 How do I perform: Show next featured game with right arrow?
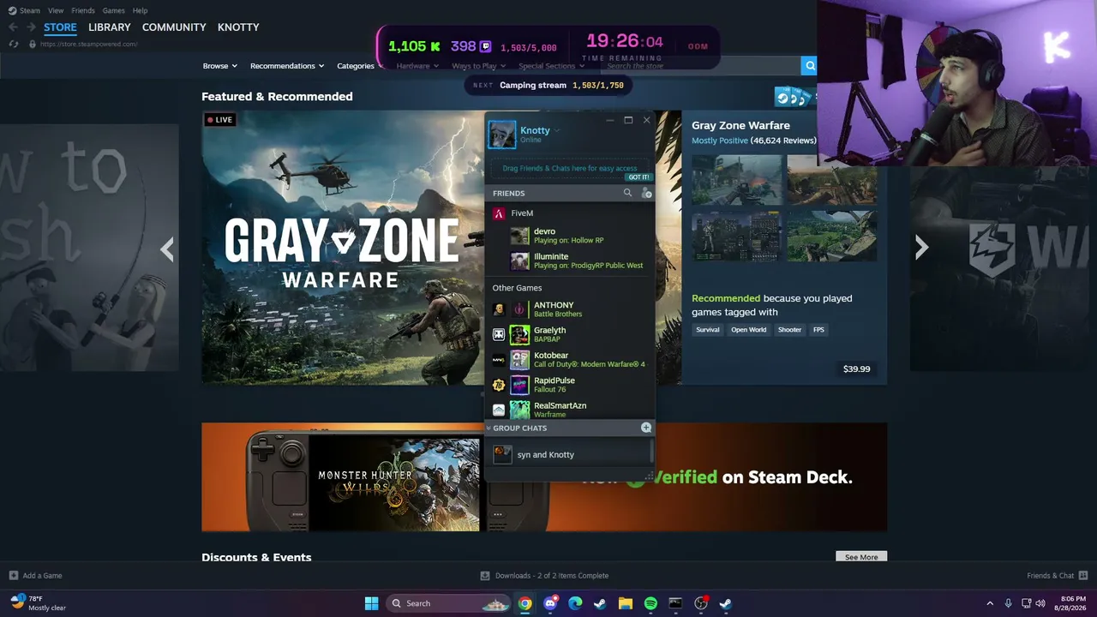point(921,248)
